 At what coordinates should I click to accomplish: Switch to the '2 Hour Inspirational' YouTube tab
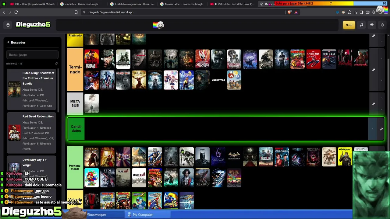click(33, 4)
